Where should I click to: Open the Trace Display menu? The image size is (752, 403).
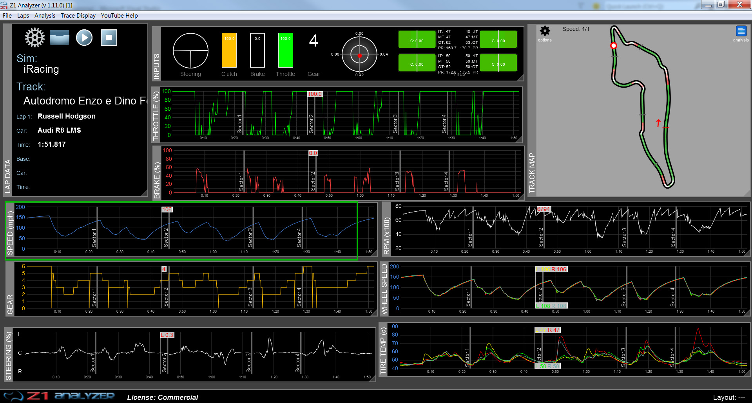(78, 16)
